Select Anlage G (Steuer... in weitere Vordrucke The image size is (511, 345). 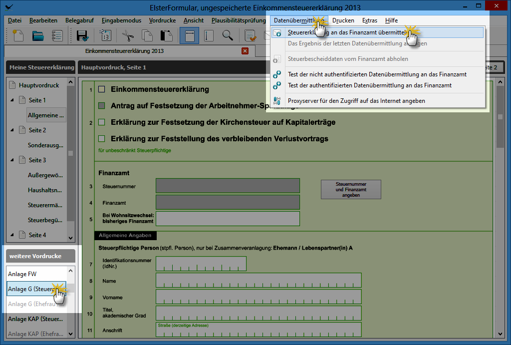point(36,289)
